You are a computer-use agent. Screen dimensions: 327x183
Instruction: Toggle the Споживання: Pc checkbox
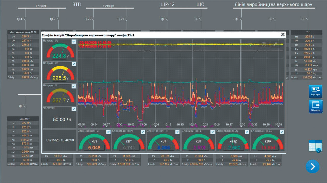[x=178, y=132]
